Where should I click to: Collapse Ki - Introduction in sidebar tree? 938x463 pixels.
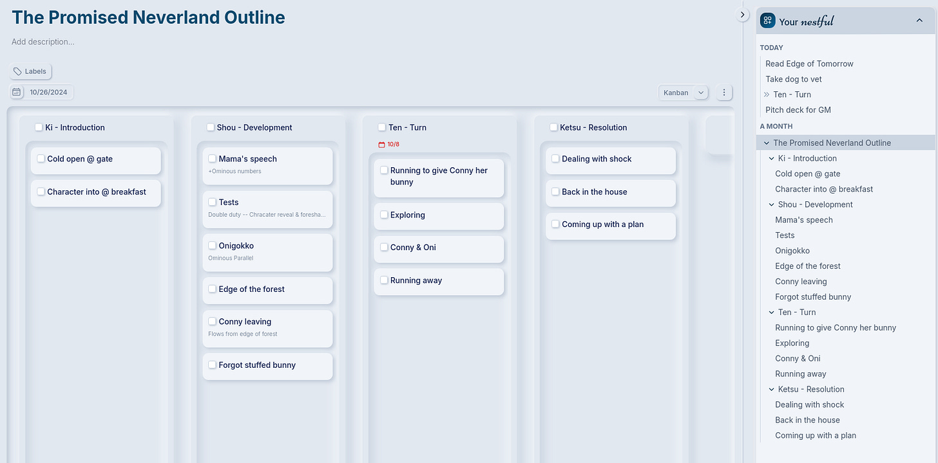click(x=772, y=158)
